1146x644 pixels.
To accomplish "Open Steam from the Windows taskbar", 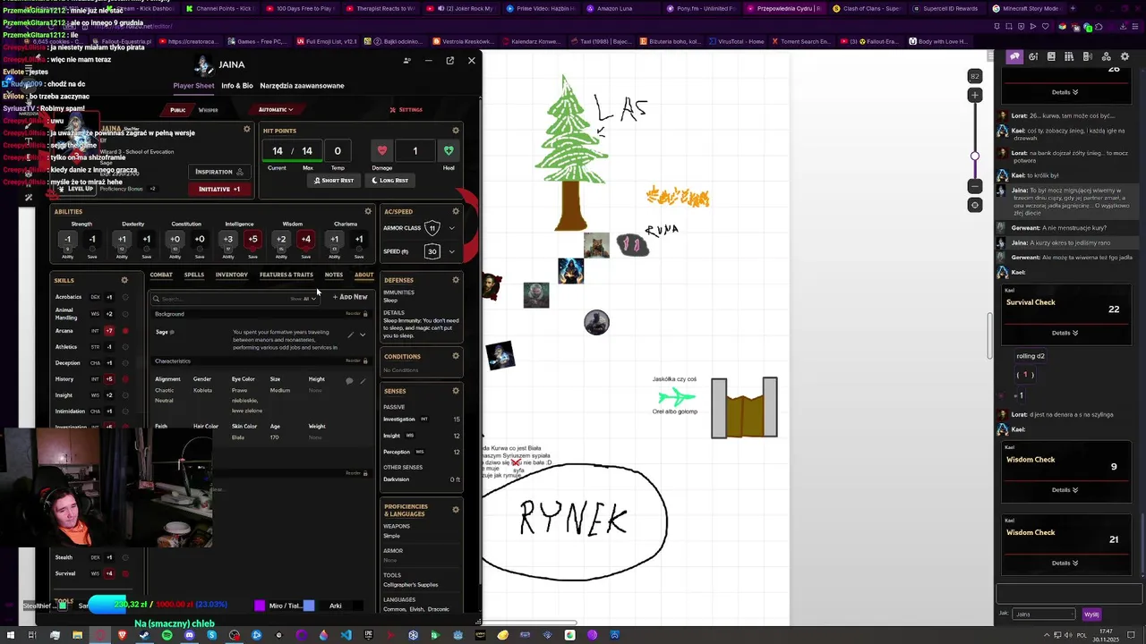I will point(144,635).
